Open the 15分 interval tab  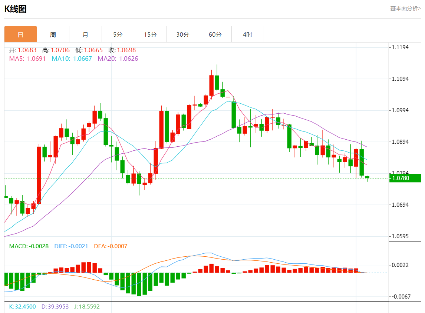150,34
